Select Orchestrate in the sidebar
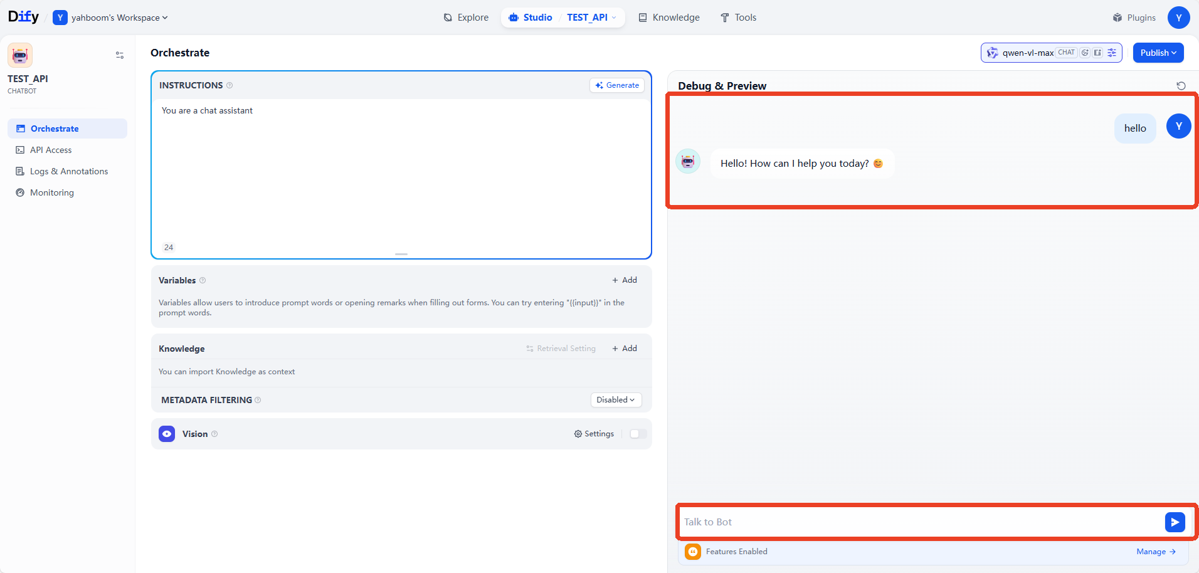1199x573 pixels. tap(67, 129)
